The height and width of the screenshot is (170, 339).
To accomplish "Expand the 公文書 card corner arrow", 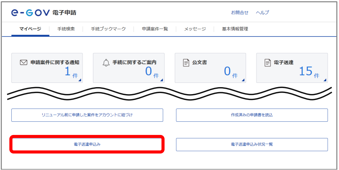I will click(x=243, y=80).
